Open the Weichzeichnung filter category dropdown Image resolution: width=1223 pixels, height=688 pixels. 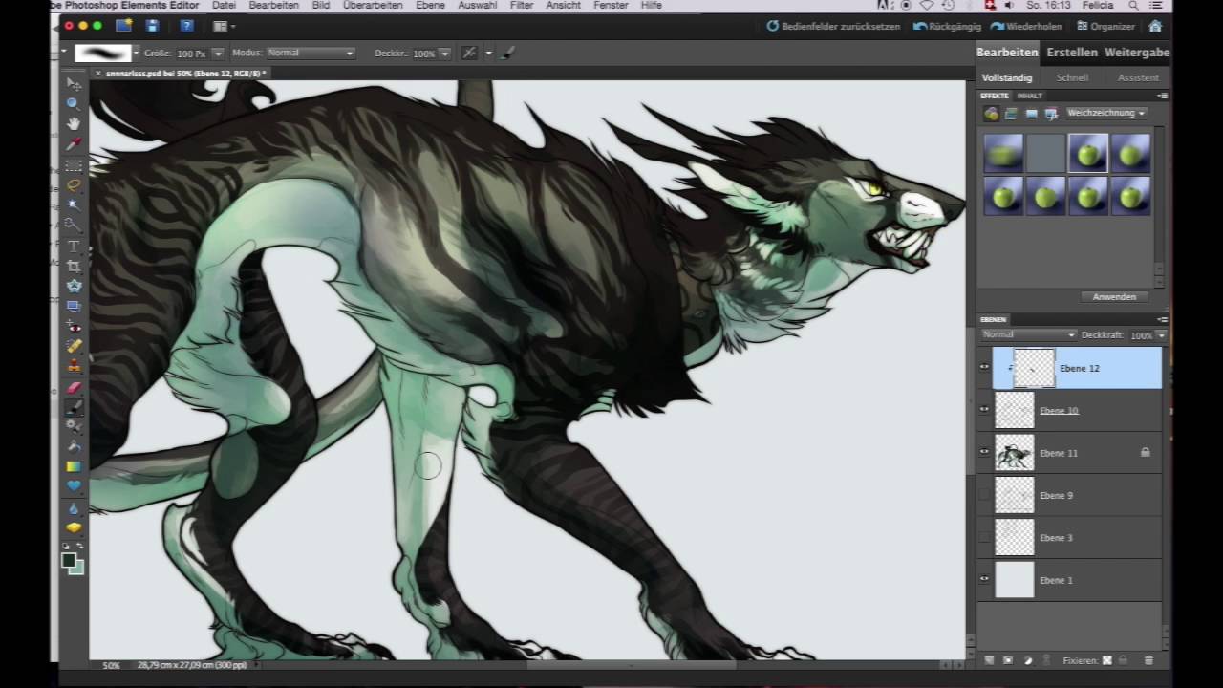tap(1105, 113)
